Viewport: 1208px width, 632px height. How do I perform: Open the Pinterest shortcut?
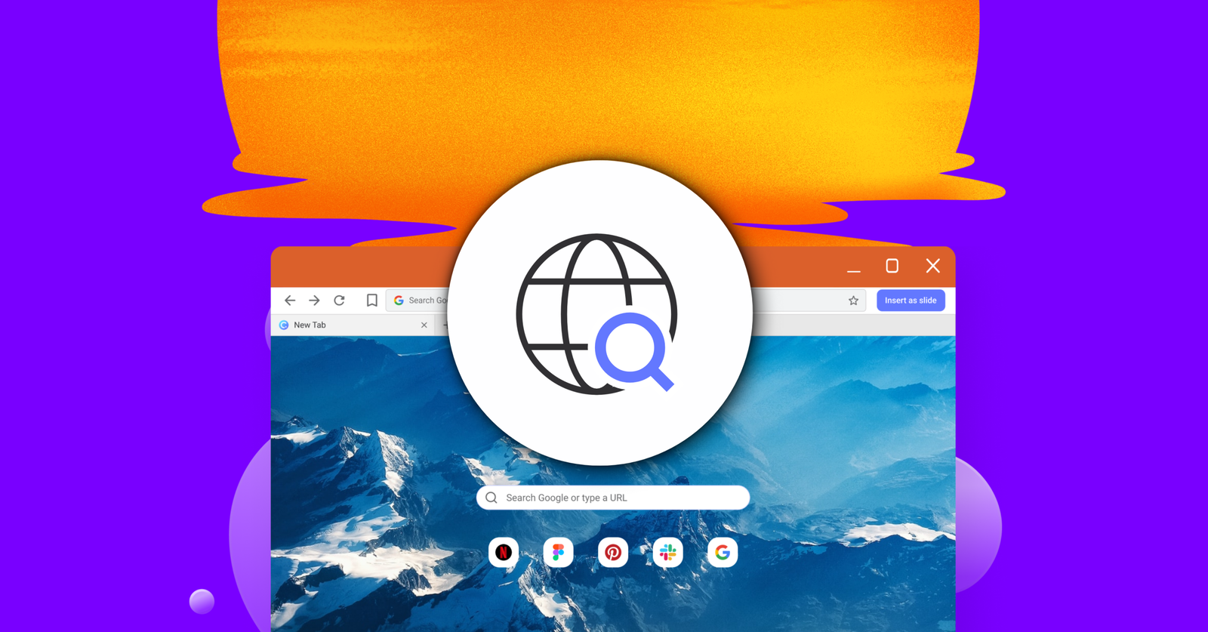(613, 553)
